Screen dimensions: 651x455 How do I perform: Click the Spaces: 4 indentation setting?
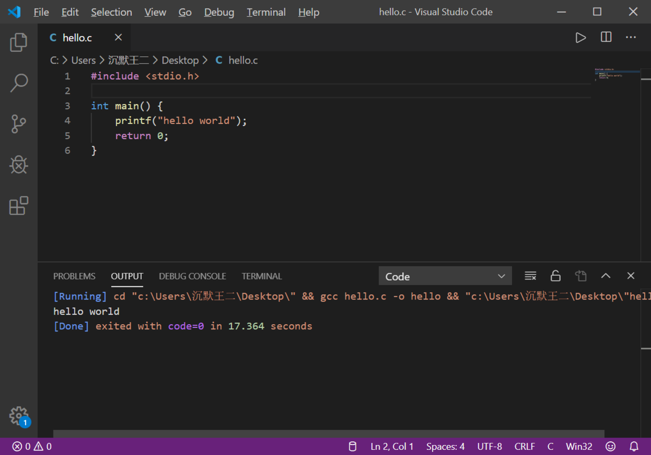445,447
